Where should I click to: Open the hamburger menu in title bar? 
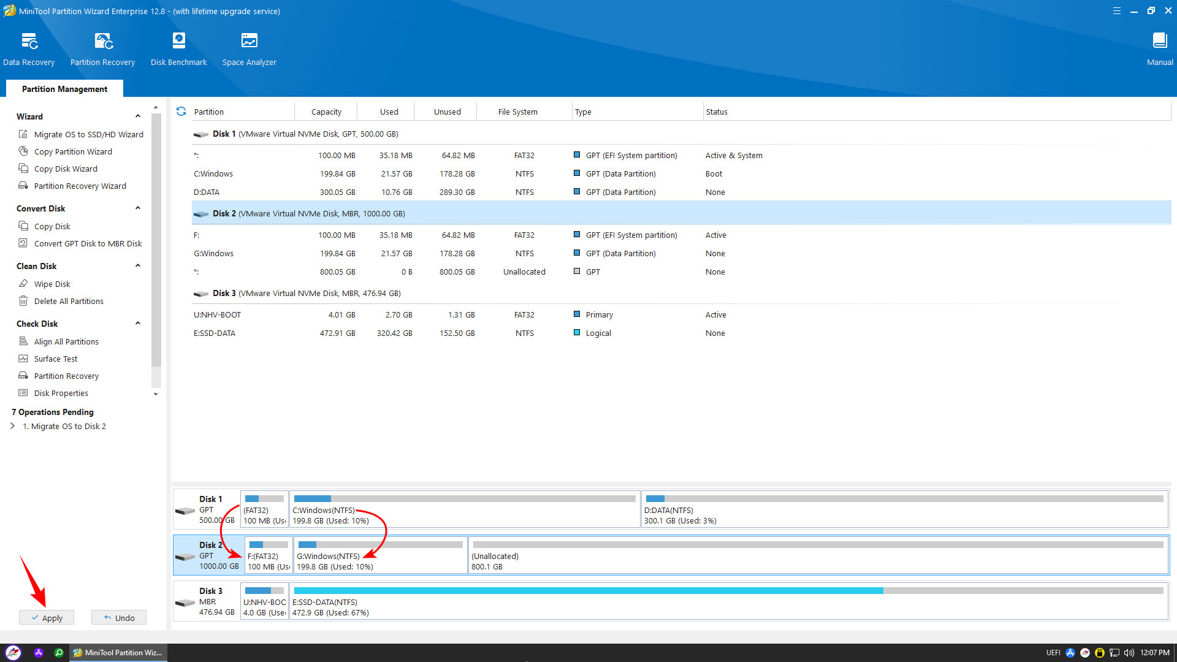(x=1116, y=11)
